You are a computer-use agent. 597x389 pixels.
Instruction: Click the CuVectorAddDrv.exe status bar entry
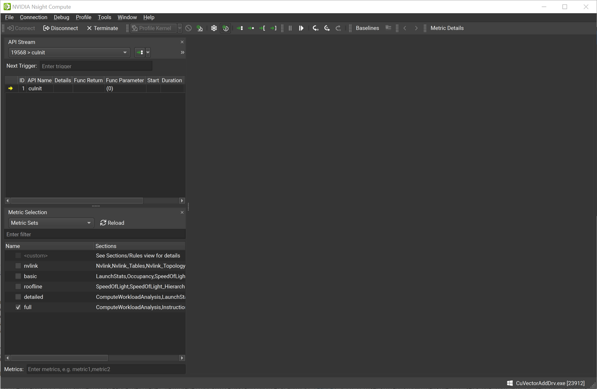550,383
